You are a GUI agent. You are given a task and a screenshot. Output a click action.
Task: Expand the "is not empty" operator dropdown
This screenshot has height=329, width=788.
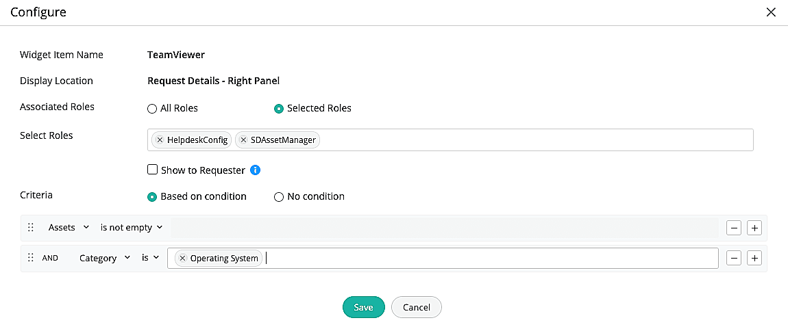(x=131, y=227)
